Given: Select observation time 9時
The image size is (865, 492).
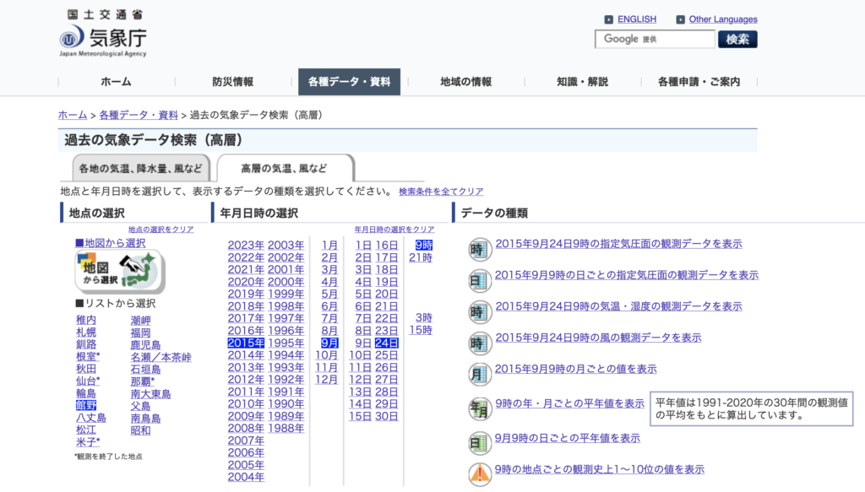Looking at the screenshot, I should coord(424,246).
